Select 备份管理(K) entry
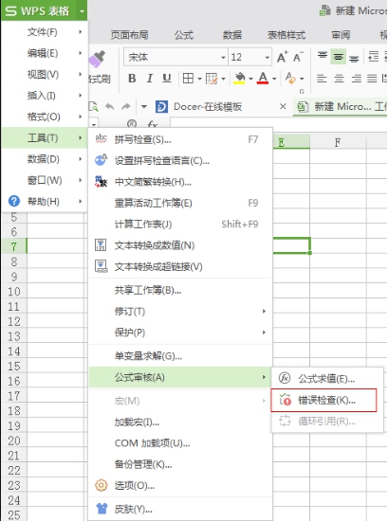 [x=180, y=464]
